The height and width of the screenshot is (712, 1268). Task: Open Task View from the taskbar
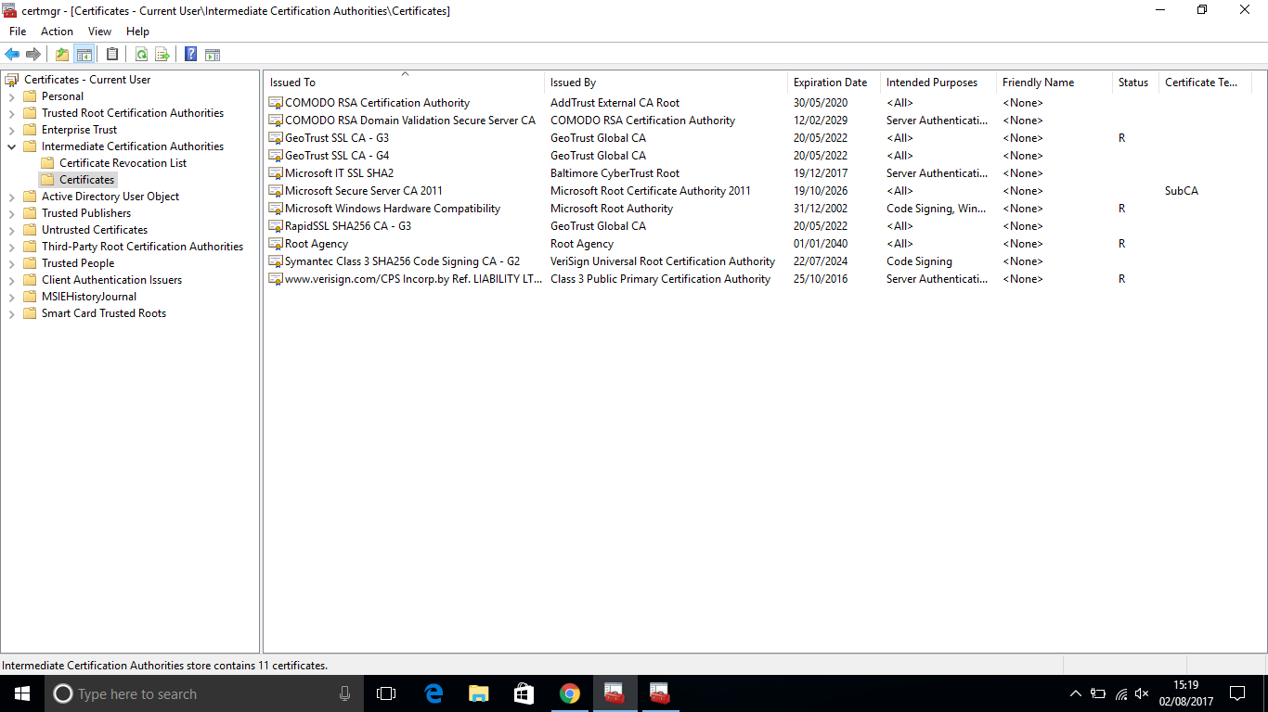click(386, 693)
